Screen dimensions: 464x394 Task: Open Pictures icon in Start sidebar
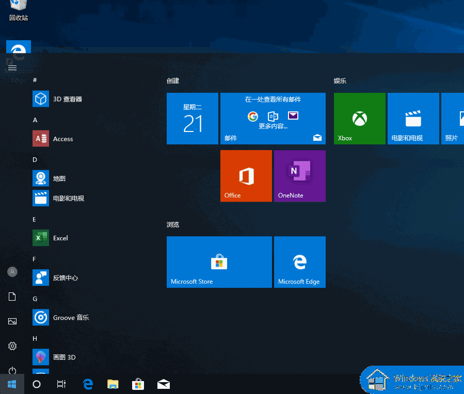pyautogui.click(x=12, y=321)
